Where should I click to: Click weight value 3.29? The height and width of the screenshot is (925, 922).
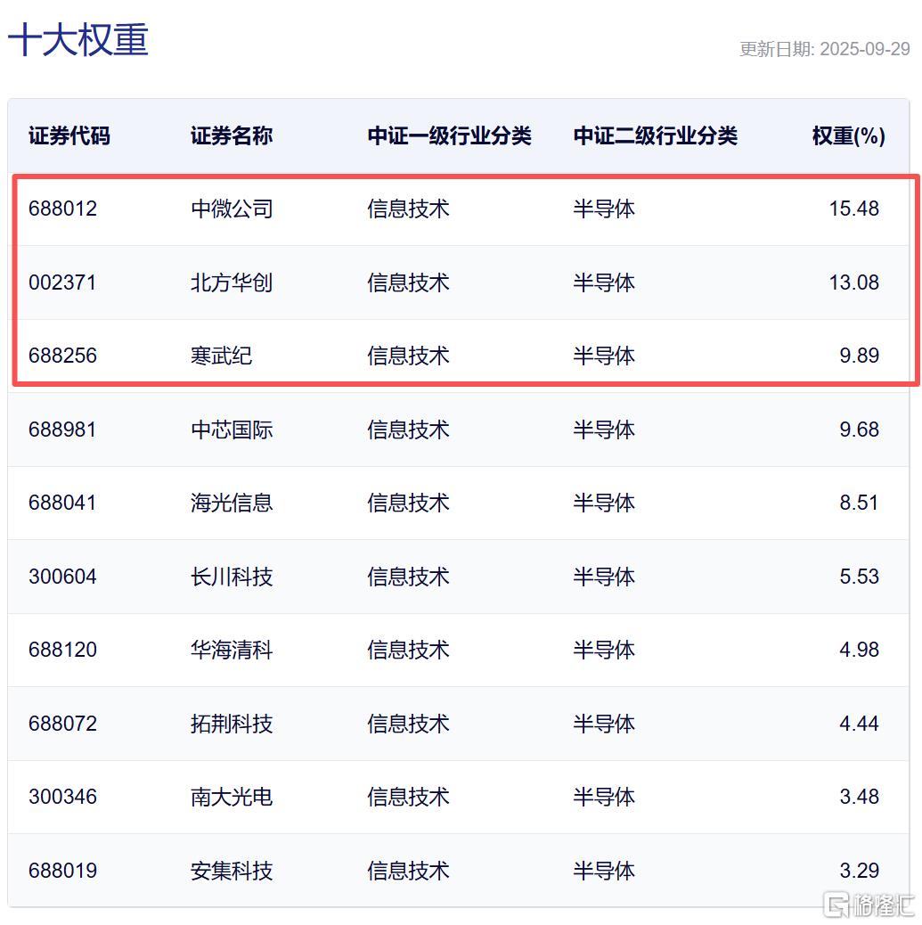point(859,870)
